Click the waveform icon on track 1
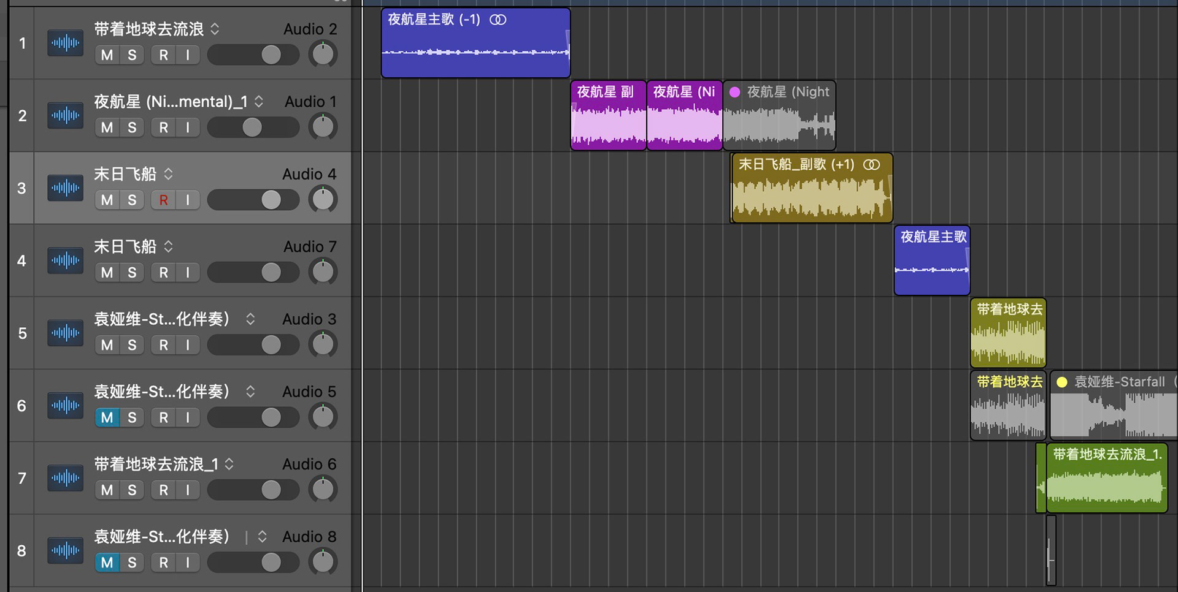1178x592 pixels. 65,43
